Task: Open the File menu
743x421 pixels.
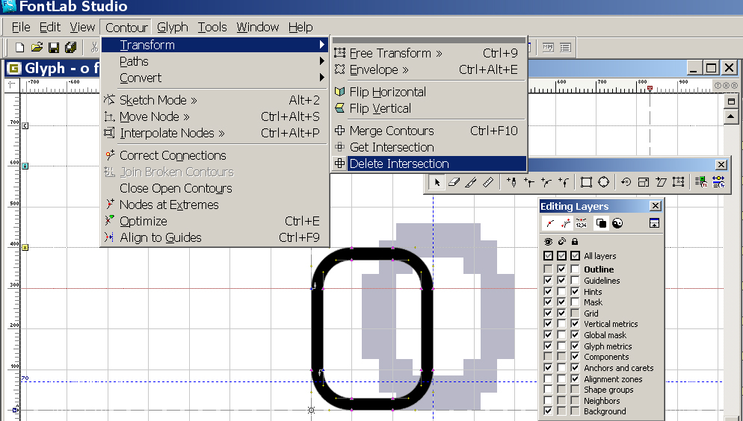Action: [21, 28]
